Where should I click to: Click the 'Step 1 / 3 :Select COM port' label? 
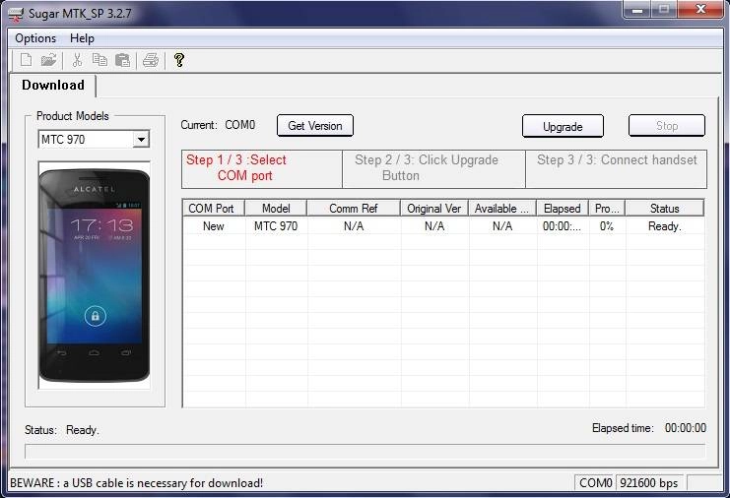click(236, 168)
